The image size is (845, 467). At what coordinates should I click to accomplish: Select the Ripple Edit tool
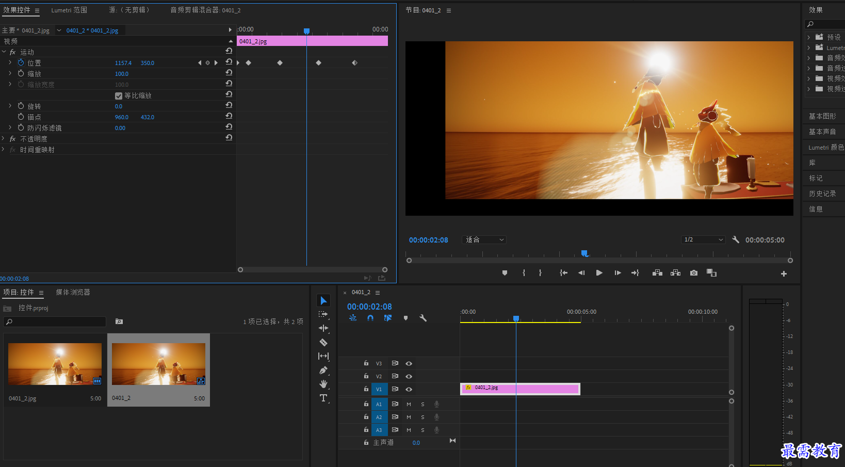323,328
